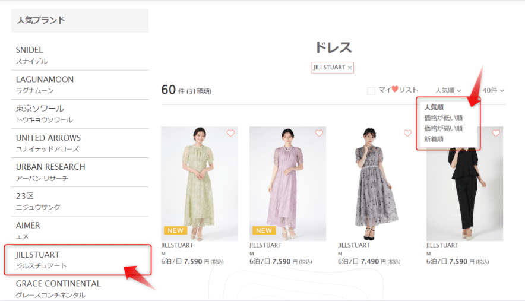Select the SNIDEL brand link
The width and height of the screenshot is (525, 301).
point(80,56)
